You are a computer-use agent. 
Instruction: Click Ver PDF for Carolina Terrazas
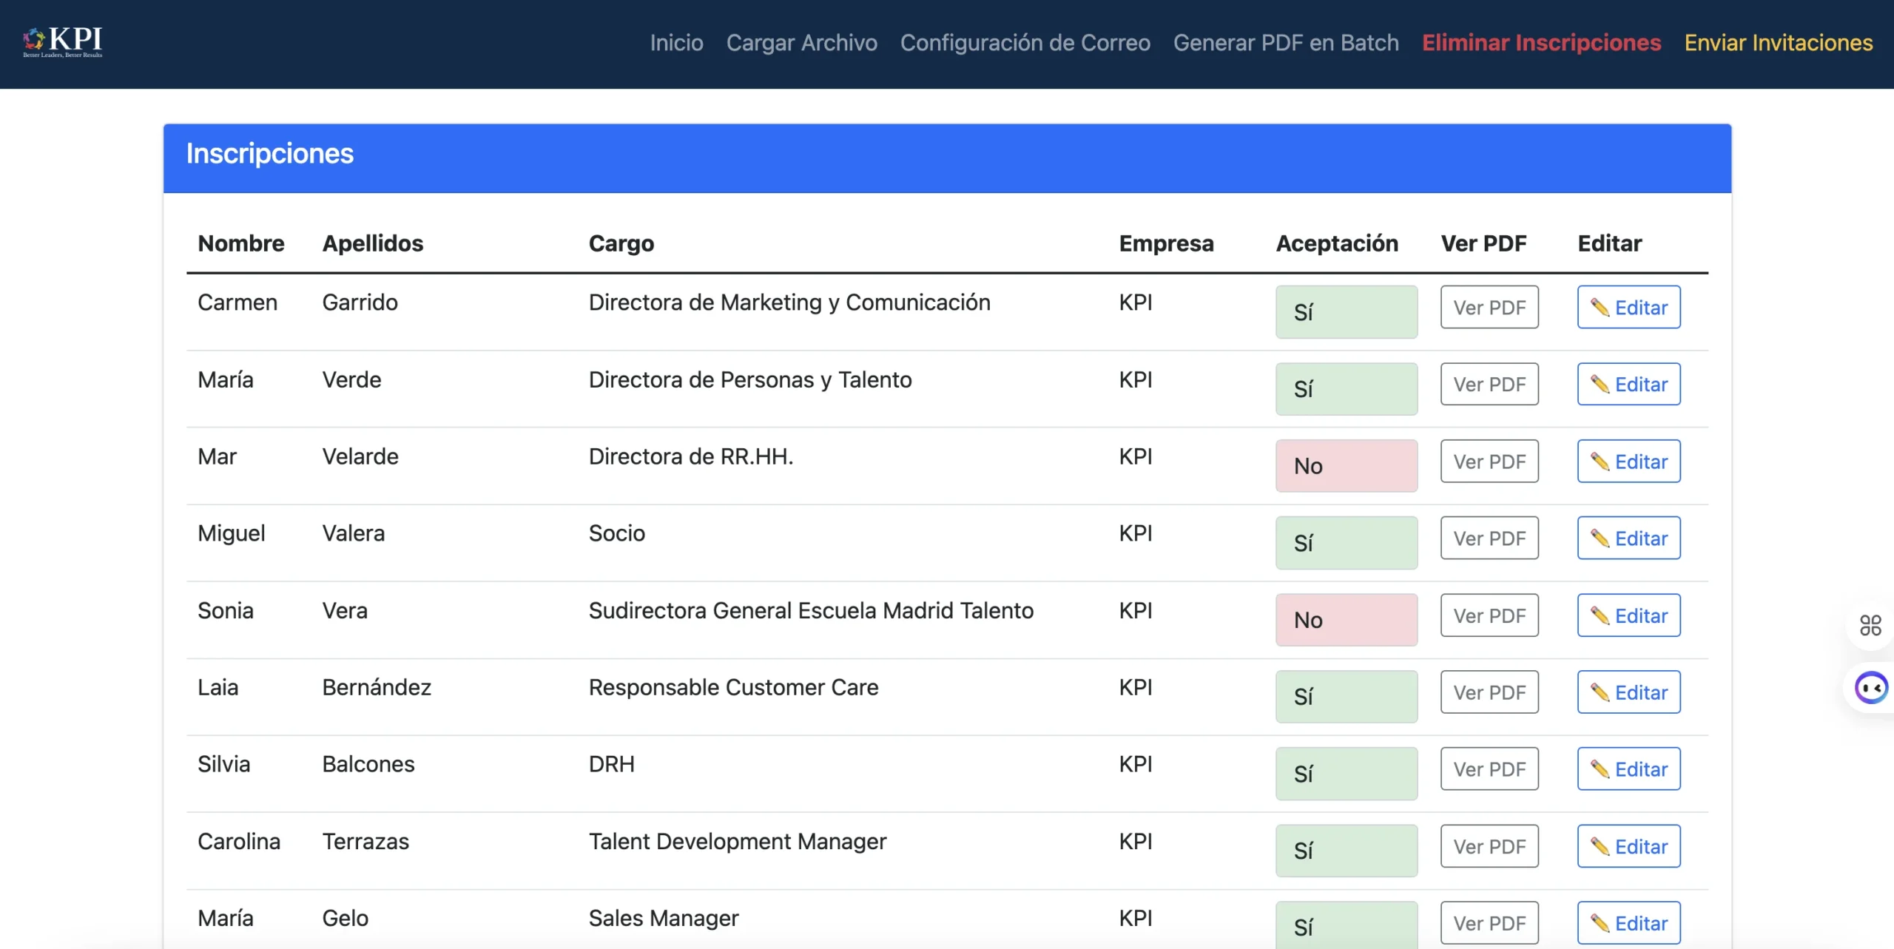(x=1489, y=846)
